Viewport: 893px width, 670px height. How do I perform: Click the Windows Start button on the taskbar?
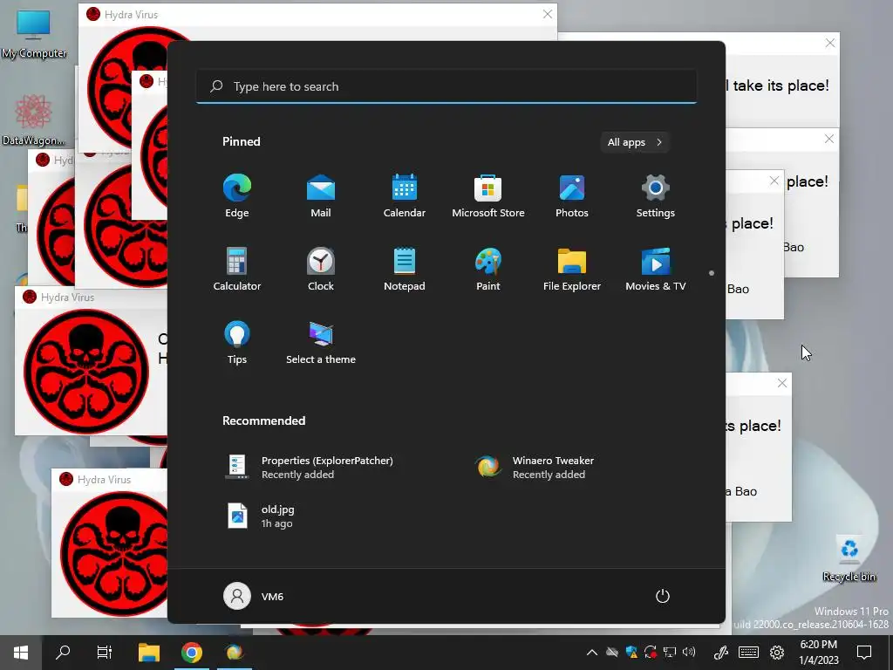pyautogui.click(x=21, y=652)
